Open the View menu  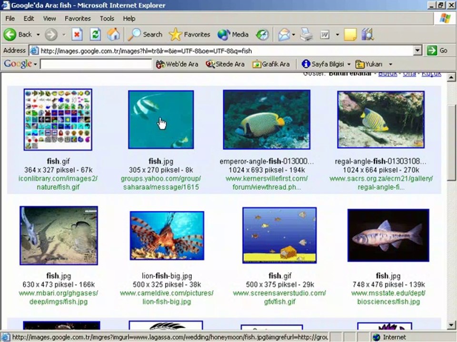[x=50, y=19]
